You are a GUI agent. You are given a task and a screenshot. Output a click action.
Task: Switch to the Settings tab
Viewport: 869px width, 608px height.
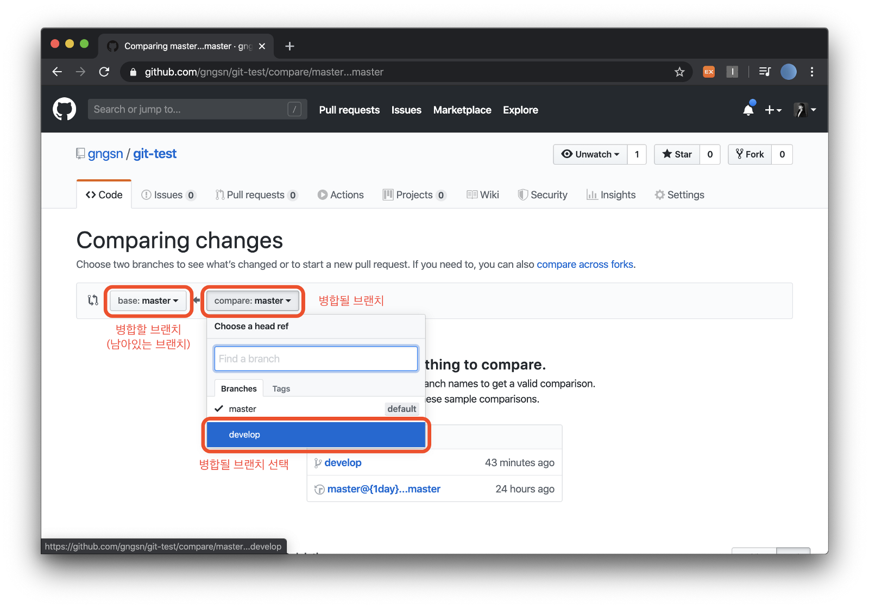tap(679, 195)
